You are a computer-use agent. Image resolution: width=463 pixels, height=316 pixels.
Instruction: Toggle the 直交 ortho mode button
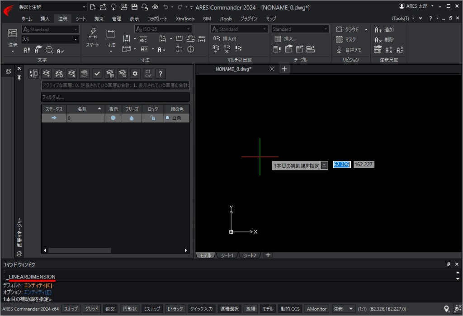[x=110, y=309]
